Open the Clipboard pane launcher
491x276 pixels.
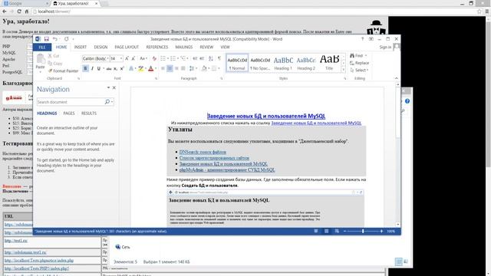pyautogui.click(x=78, y=78)
